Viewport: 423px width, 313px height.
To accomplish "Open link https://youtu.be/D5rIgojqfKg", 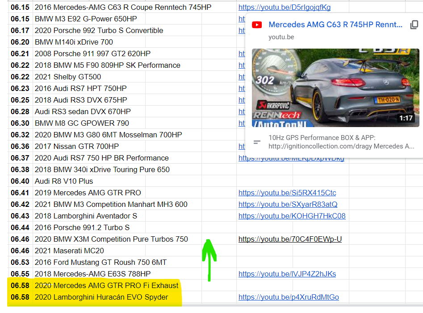I will tap(285, 7).
